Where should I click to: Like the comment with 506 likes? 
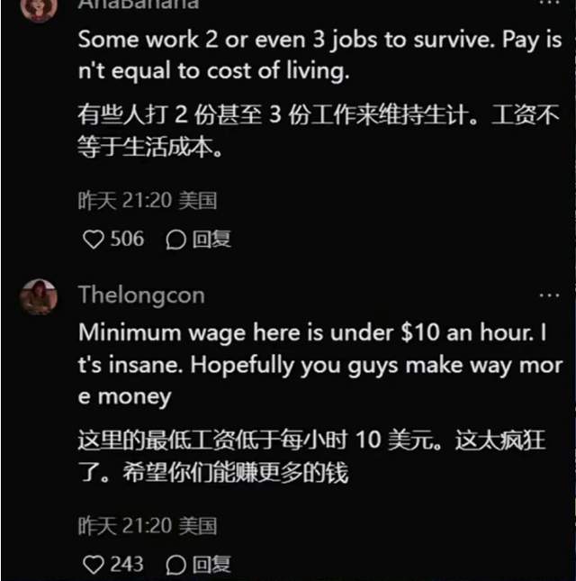coord(94,240)
